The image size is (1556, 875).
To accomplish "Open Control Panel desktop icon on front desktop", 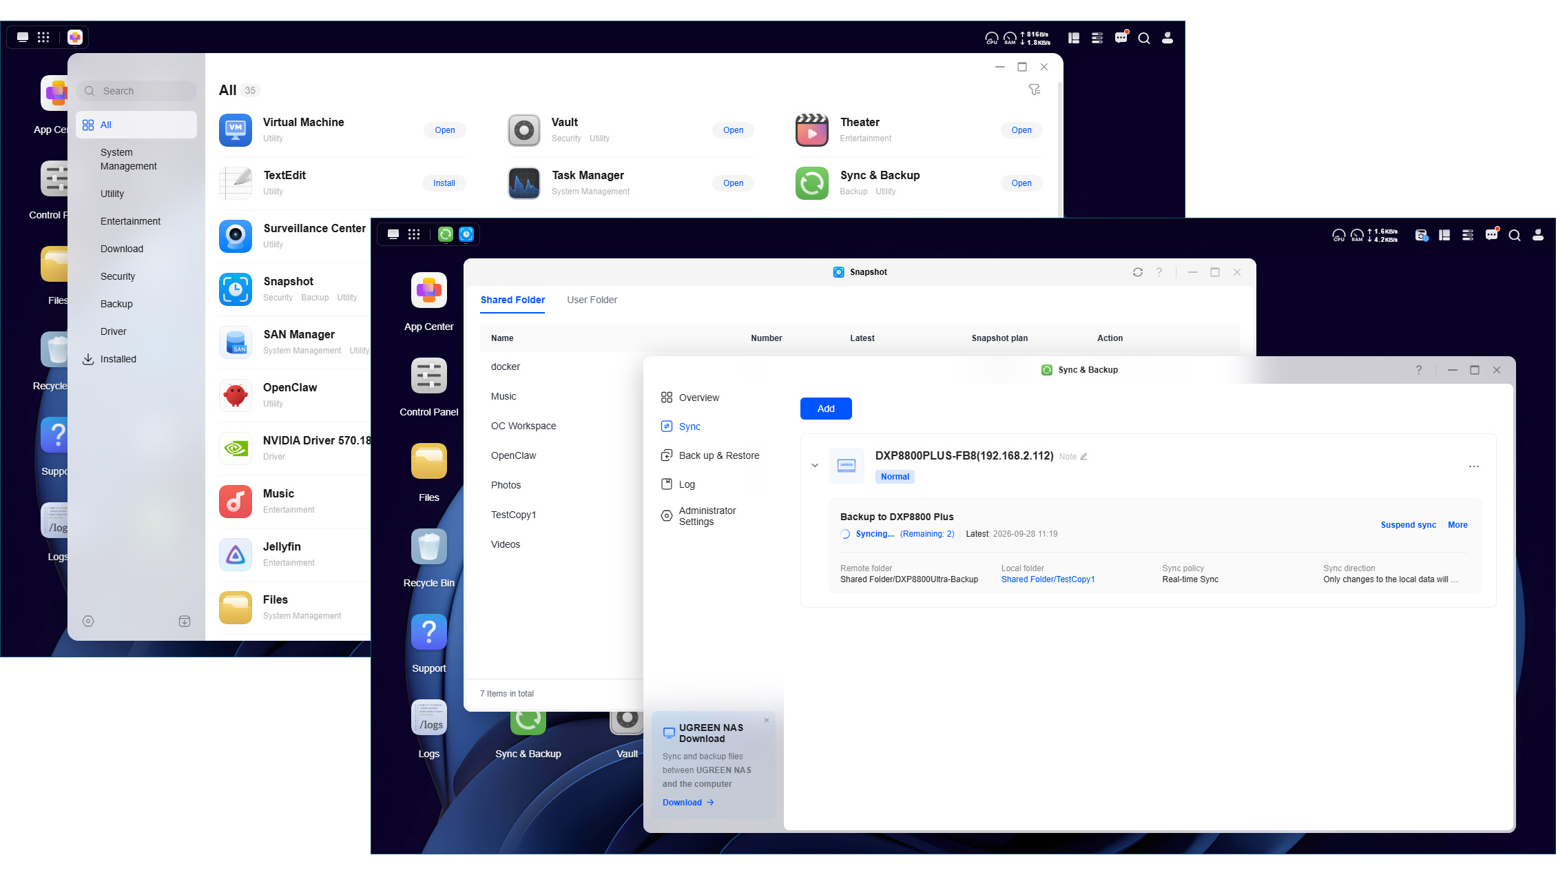I will (428, 376).
